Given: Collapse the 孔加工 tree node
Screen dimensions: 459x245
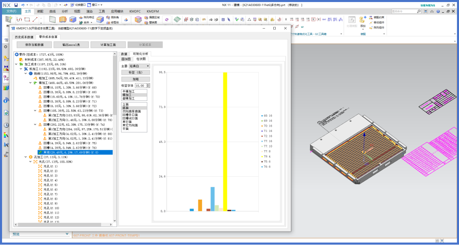Looking at the screenshot, I should (x=25, y=157).
